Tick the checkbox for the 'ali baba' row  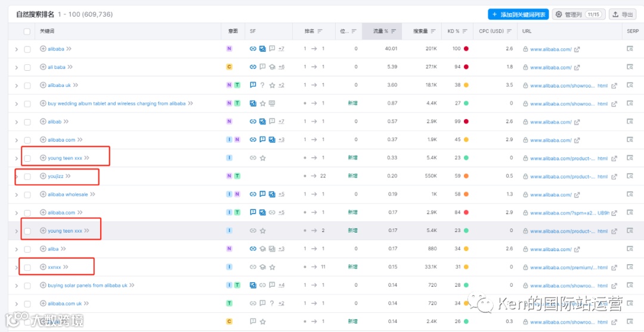(27, 67)
